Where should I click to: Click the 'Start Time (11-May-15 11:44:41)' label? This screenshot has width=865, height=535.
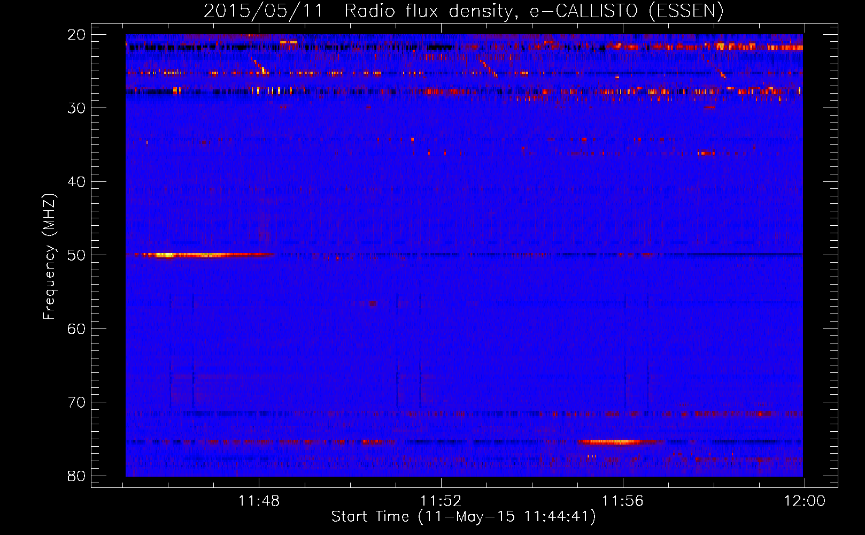464,517
